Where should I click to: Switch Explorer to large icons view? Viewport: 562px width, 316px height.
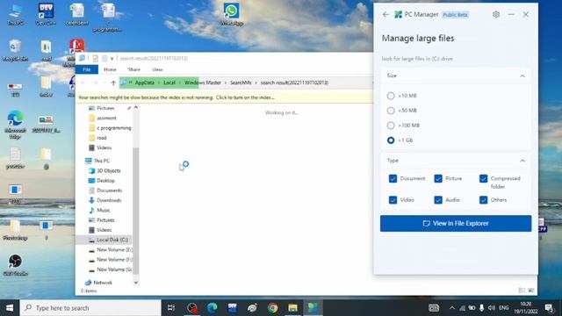530,291
